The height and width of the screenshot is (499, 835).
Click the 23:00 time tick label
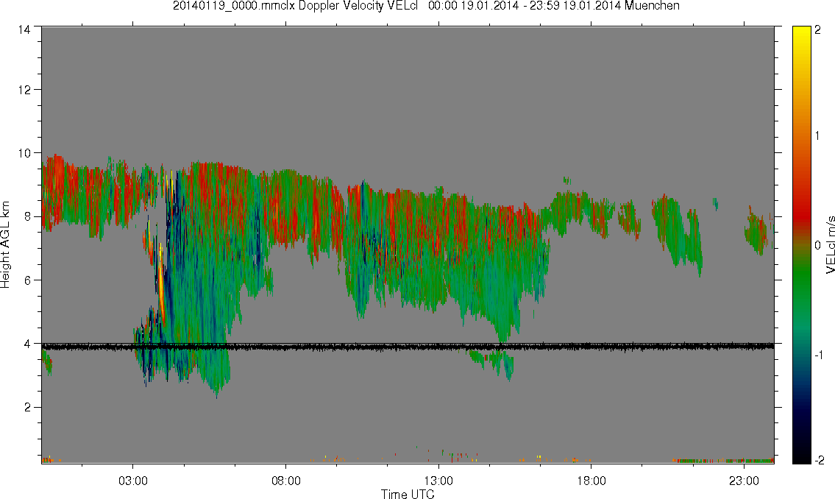coord(744,481)
